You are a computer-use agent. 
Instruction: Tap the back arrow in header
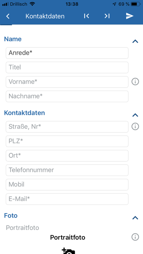coord(8,16)
